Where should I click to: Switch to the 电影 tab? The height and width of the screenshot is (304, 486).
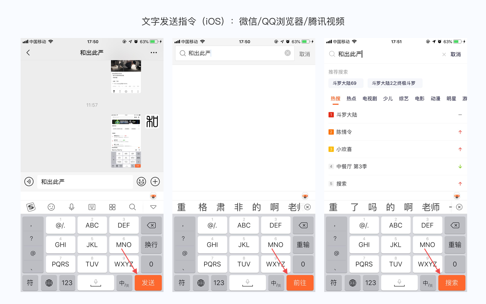coord(420,99)
